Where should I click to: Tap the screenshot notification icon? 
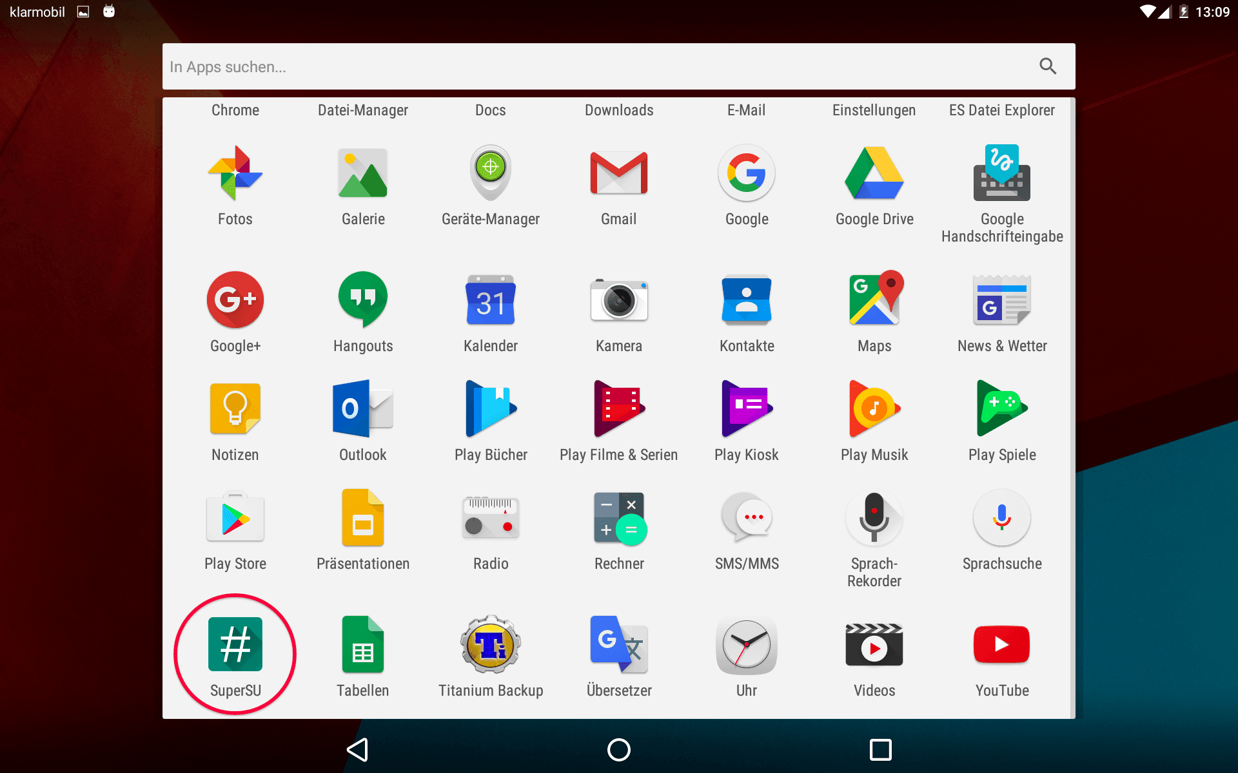click(x=83, y=12)
